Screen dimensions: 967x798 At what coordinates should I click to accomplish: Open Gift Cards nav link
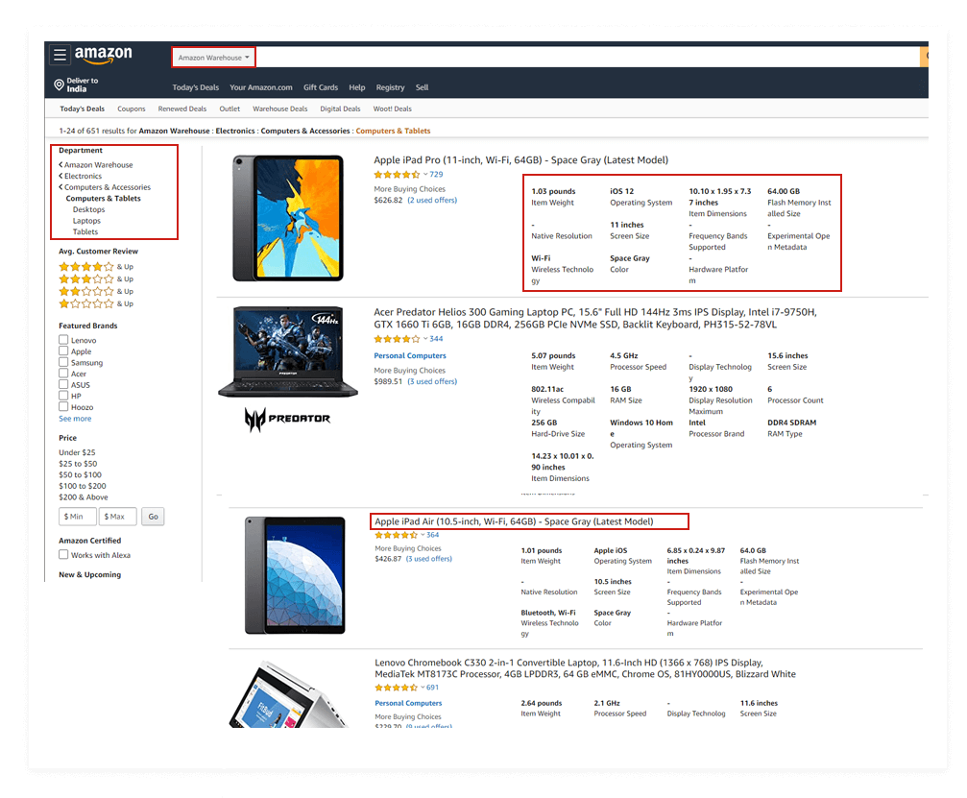[321, 87]
